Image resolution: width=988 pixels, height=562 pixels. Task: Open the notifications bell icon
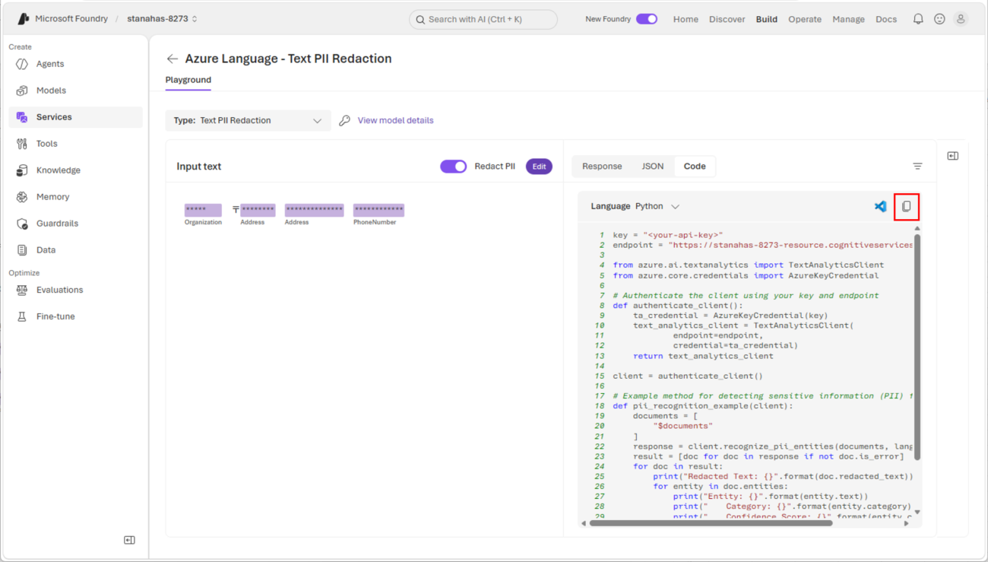click(x=918, y=19)
